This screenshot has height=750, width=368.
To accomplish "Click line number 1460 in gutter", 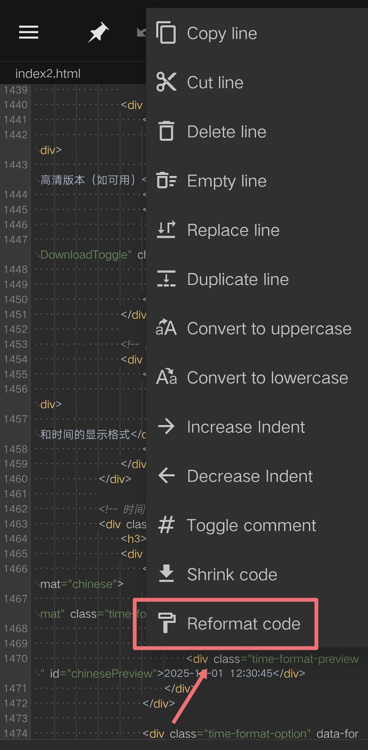I will pos(15,479).
